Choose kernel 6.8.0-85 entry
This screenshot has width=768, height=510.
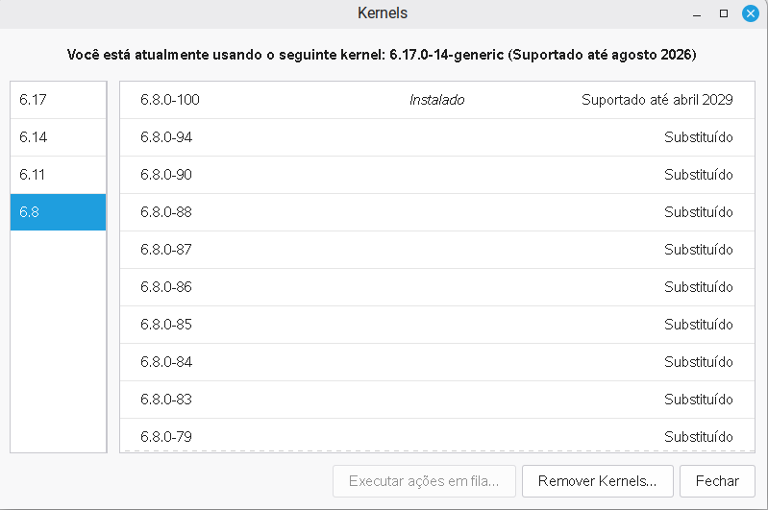(436, 325)
